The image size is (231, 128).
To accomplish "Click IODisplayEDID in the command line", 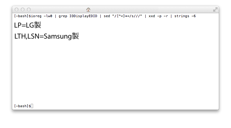I will point(84,16).
